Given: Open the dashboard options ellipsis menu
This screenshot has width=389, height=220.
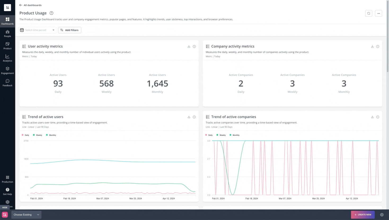Looking at the screenshot, I should pos(378,13).
